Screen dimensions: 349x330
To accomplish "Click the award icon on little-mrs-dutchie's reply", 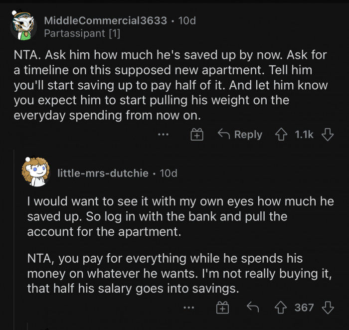I will pyautogui.click(x=222, y=307).
